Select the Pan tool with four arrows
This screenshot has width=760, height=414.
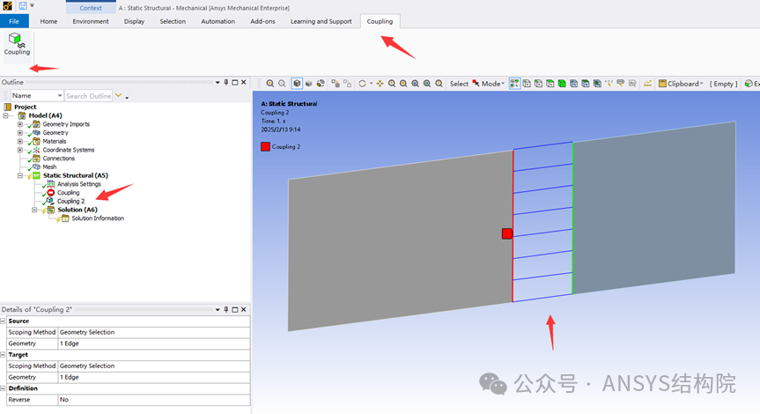click(380, 84)
